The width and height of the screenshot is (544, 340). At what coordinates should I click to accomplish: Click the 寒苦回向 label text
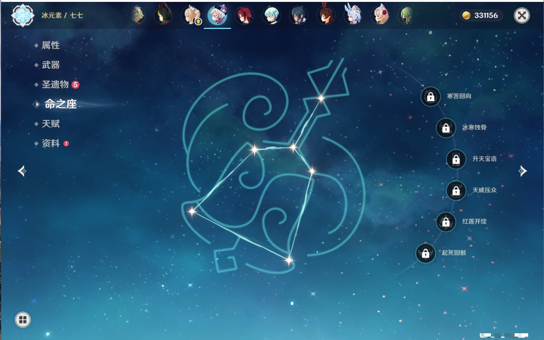459,96
